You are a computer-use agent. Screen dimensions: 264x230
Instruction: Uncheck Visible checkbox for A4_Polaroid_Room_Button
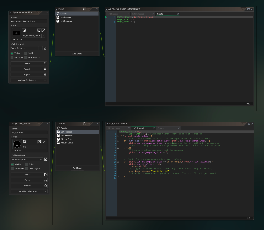tap(12, 53)
